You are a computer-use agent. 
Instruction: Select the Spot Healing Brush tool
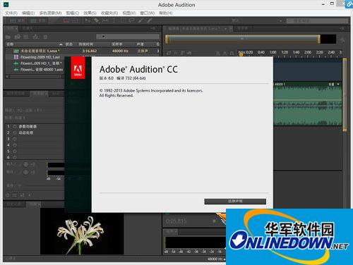click(149, 20)
